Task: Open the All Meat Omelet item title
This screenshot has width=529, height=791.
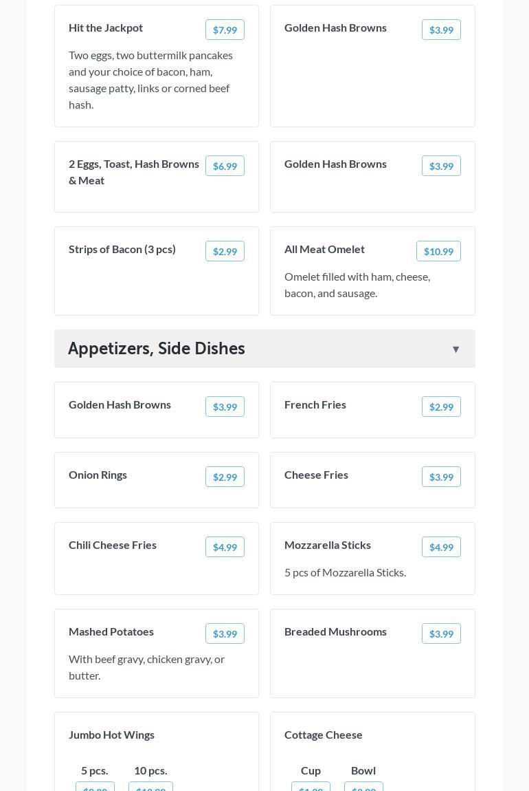Action: tap(324, 249)
